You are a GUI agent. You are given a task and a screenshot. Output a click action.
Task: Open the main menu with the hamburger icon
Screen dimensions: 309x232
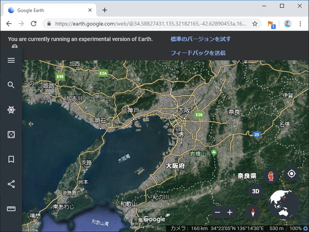tap(11, 60)
